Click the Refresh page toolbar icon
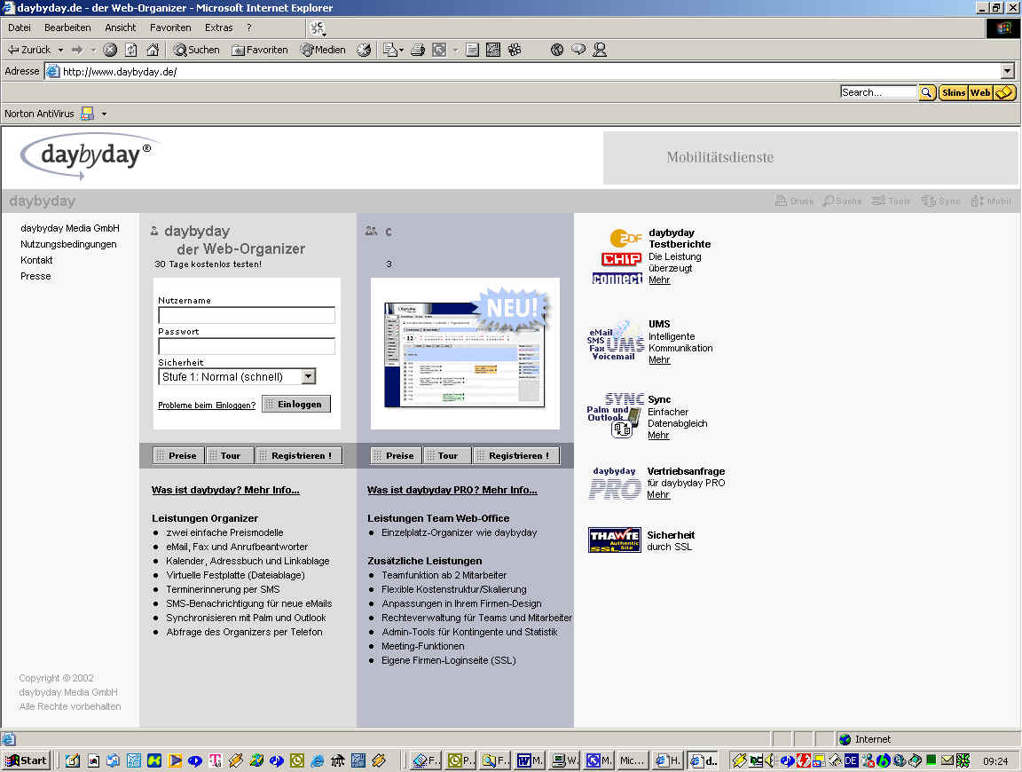 tap(131, 50)
